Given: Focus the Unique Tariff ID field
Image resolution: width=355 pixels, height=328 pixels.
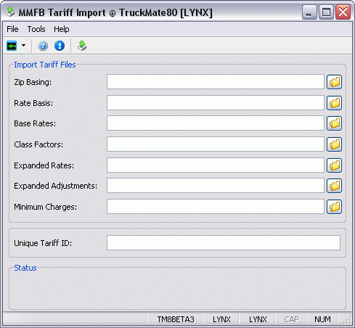Looking at the screenshot, I should 224,243.
